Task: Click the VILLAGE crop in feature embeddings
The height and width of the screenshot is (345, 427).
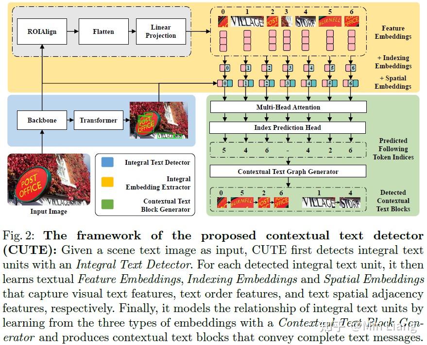Action: click(x=247, y=21)
